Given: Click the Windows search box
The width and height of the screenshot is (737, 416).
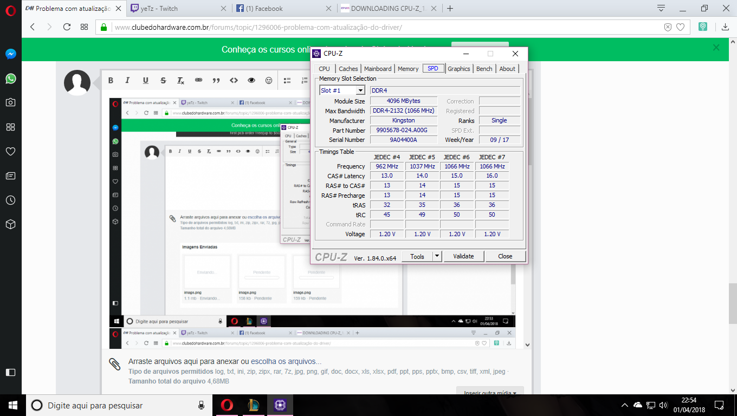Looking at the screenshot, I should [x=119, y=405].
